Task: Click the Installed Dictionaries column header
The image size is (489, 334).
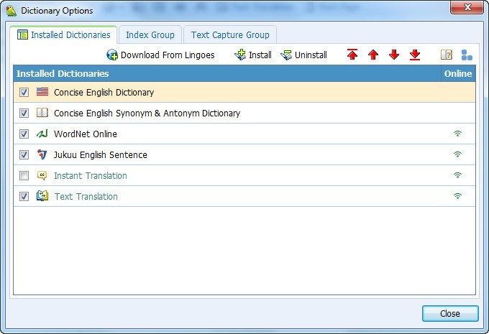Action: tap(227, 73)
